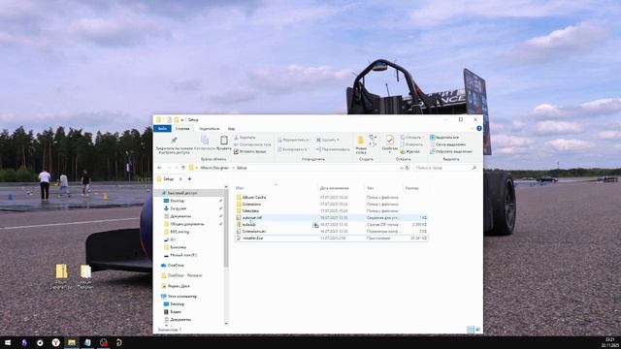Select the Altium Cache folder
This screenshot has width=621, height=349.
coord(254,197)
